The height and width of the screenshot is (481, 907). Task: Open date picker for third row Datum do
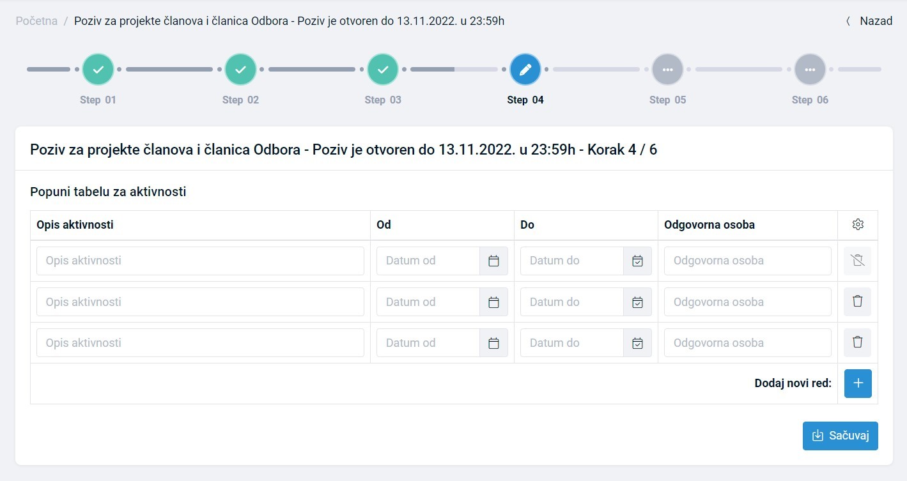[637, 342]
